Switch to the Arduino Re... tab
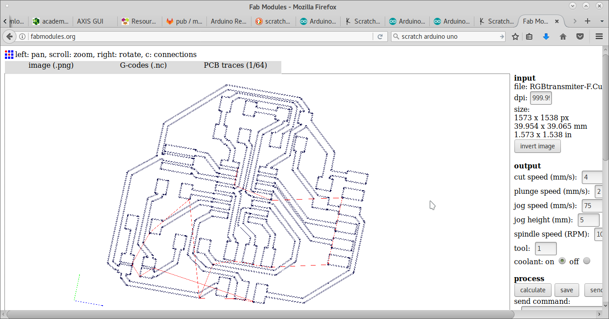This screenshot has height=319, width=609. [x=229, y=21]
